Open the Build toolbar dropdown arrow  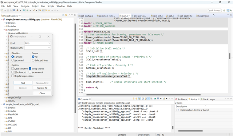pyautogui.click(x=20, y=11)
